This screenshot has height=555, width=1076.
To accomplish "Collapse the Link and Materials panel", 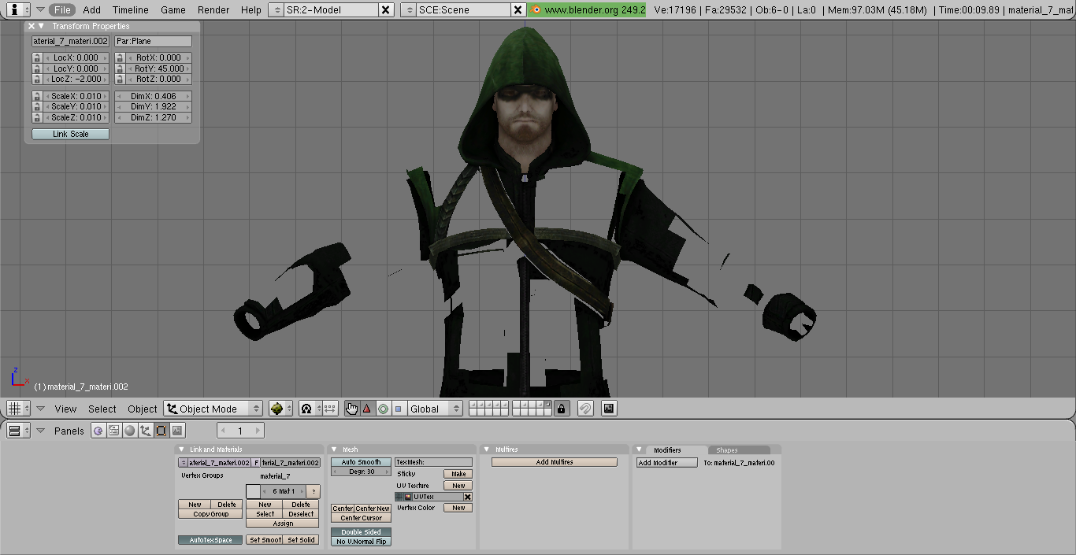I will [182, 450].
